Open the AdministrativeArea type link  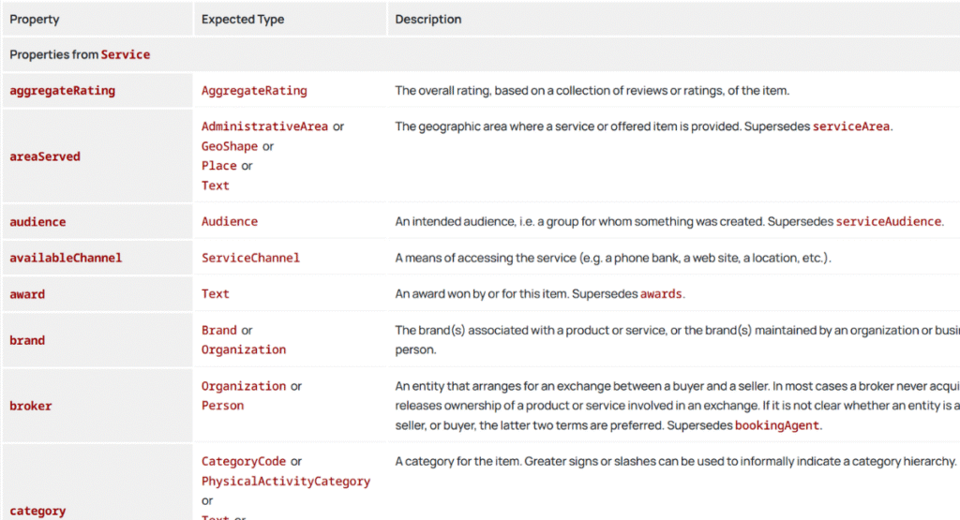click(264, 126)
